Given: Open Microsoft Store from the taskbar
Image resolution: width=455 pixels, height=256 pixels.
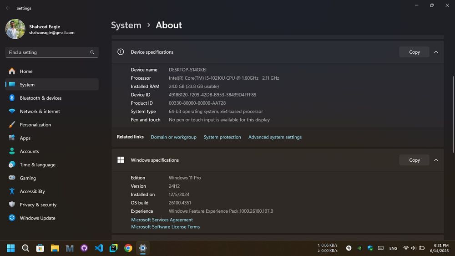Looking at the screenshot, I should (x=40, y=248).
